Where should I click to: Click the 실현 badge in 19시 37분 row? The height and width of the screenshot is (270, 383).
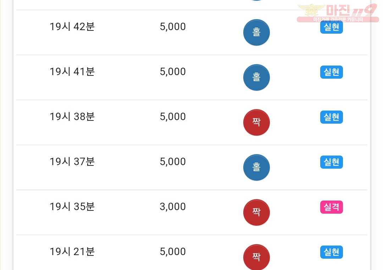(332, 162)
